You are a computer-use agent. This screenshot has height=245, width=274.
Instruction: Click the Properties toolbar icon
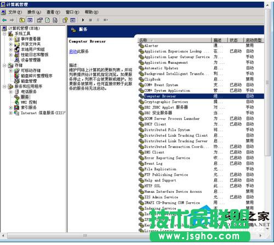point(39,20)
